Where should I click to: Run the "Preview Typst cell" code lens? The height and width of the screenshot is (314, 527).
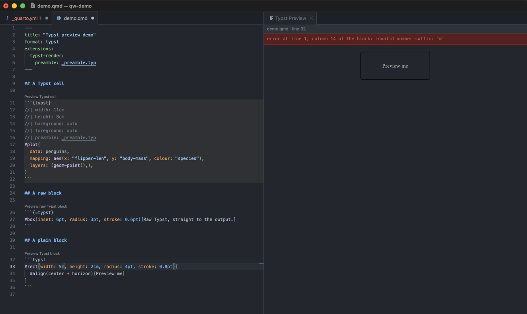tap(40, 97)
